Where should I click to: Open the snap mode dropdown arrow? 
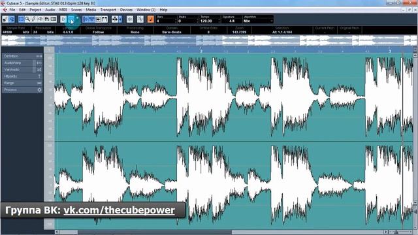click(x=120, y=19)
